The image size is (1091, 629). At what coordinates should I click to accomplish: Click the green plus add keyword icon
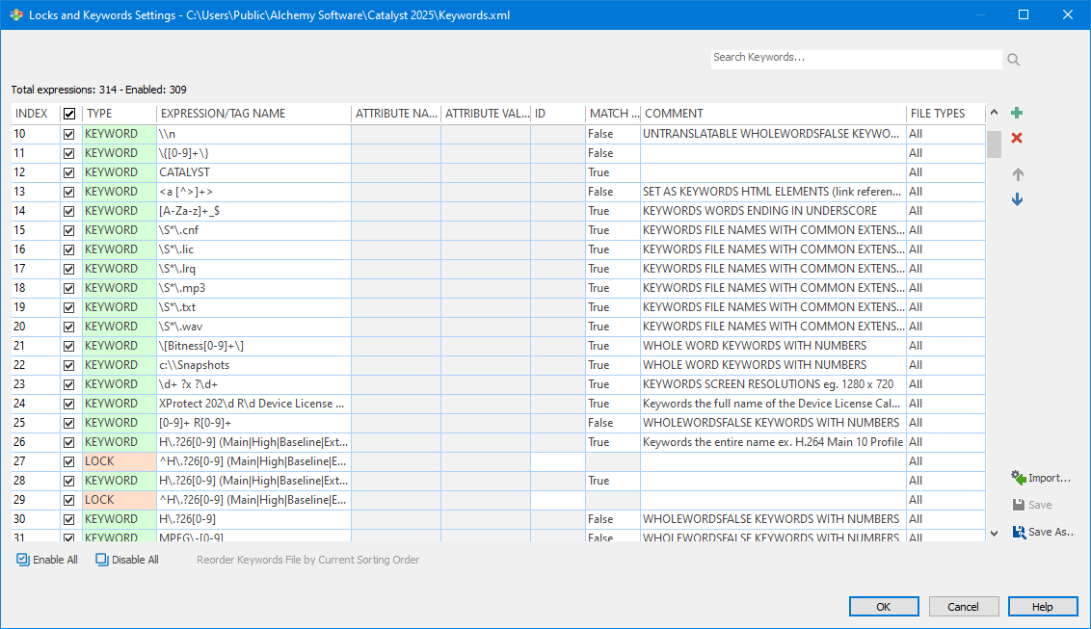(1017, 114)
